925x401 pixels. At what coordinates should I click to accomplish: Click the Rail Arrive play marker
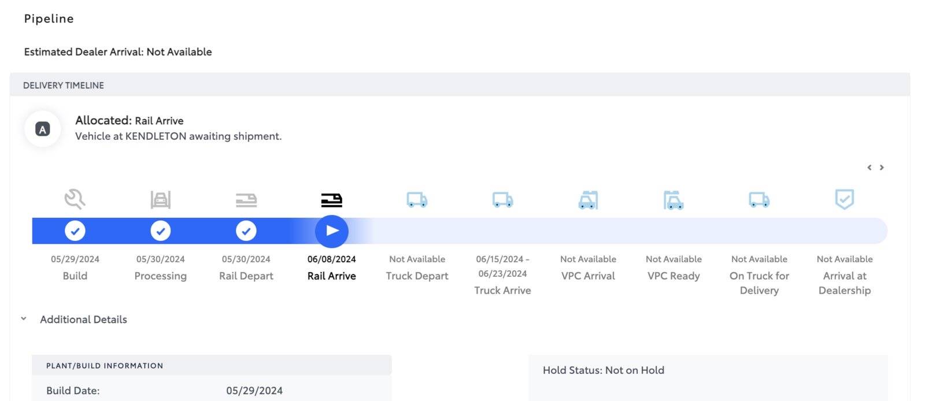tap(332, 231)
